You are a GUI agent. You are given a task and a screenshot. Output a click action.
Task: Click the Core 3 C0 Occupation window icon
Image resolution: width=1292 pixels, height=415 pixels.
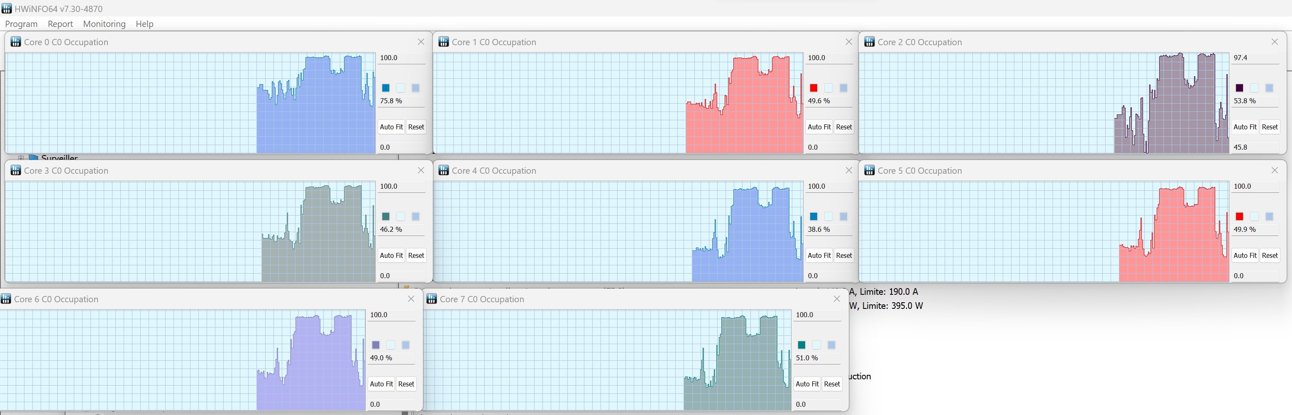15,170
